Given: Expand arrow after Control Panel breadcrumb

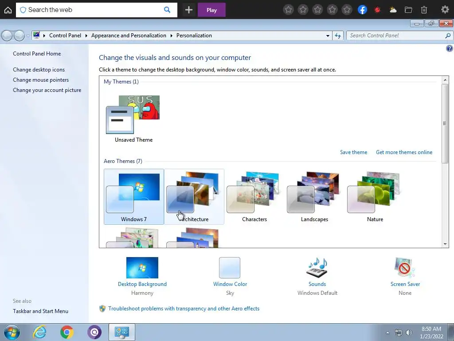Looking at the screenshot, I should coord(86,36).
